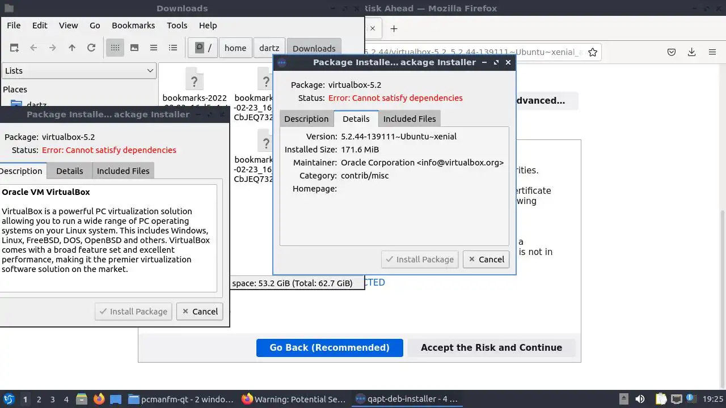The image size is (726, 408).
Task: Switch to detailed list view
Action: pyautogui.click(x=173, y=48)
